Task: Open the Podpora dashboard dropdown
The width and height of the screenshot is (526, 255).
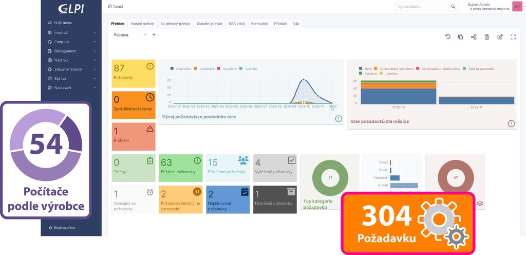Action: coord(130,35)
